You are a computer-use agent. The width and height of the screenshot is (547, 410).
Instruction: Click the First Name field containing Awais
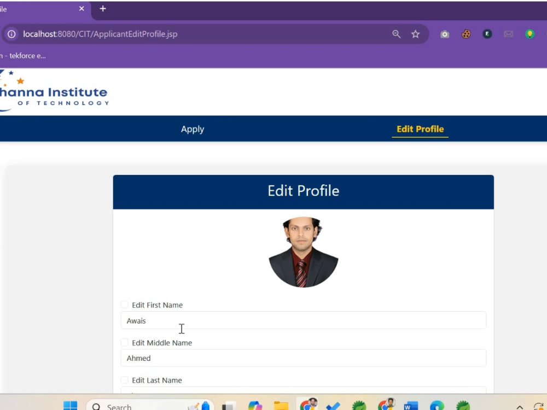click(x=303, y=320)
